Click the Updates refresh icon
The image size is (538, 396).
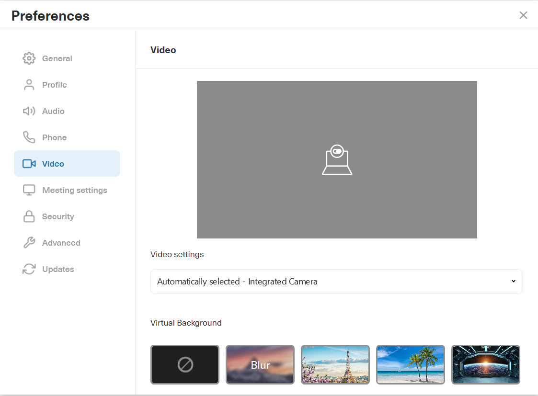click(x=29, y=269)
